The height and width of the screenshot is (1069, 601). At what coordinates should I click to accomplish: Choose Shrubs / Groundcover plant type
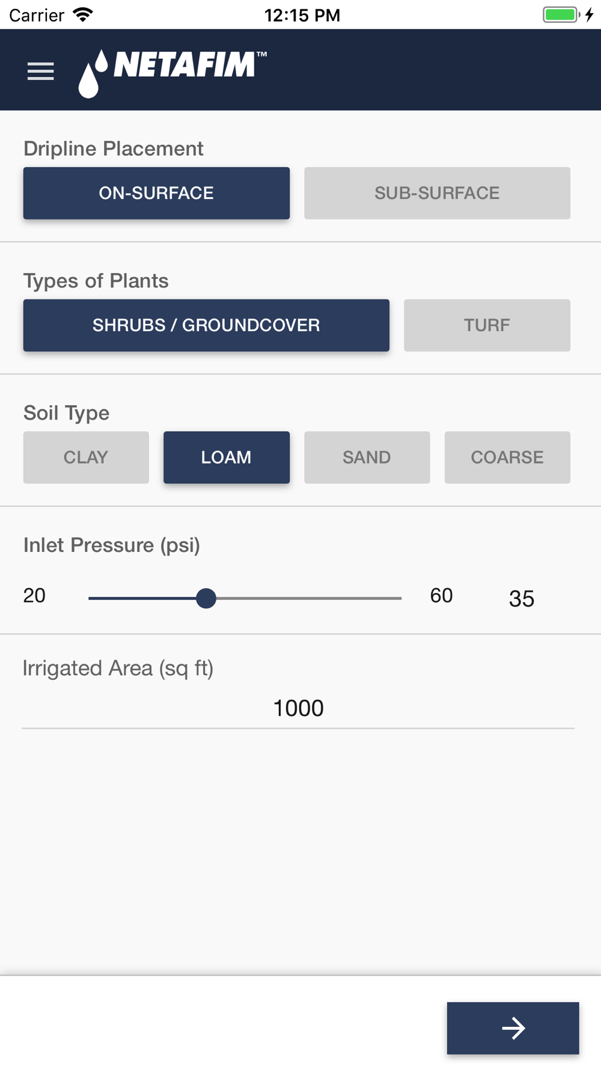pos(206,325)
